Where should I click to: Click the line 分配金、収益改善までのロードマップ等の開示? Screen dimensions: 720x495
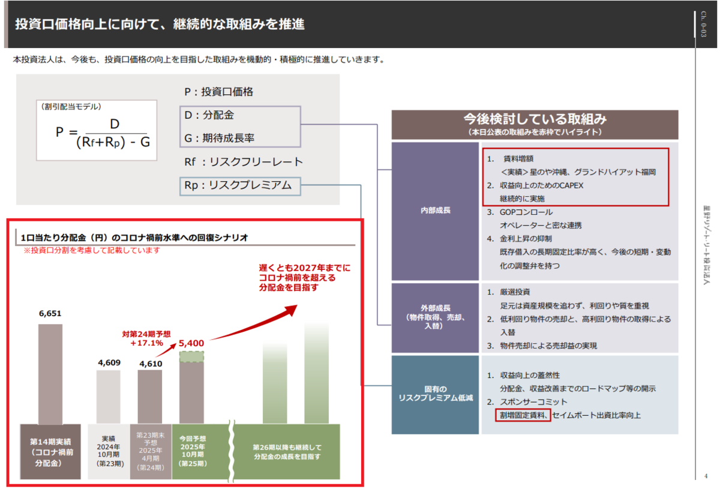point(578,388)
